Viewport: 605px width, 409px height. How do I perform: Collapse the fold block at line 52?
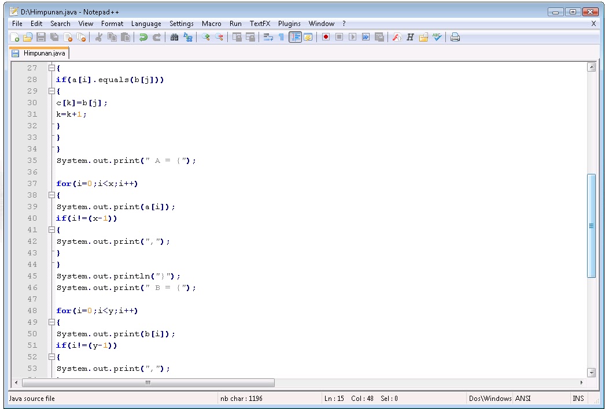(51, 357)
